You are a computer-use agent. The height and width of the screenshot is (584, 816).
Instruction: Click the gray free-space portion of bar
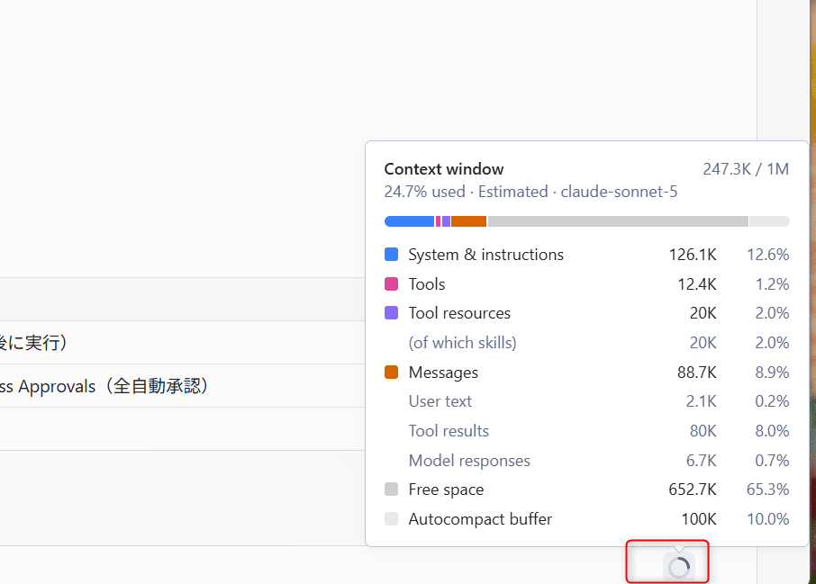coord(618,221)
